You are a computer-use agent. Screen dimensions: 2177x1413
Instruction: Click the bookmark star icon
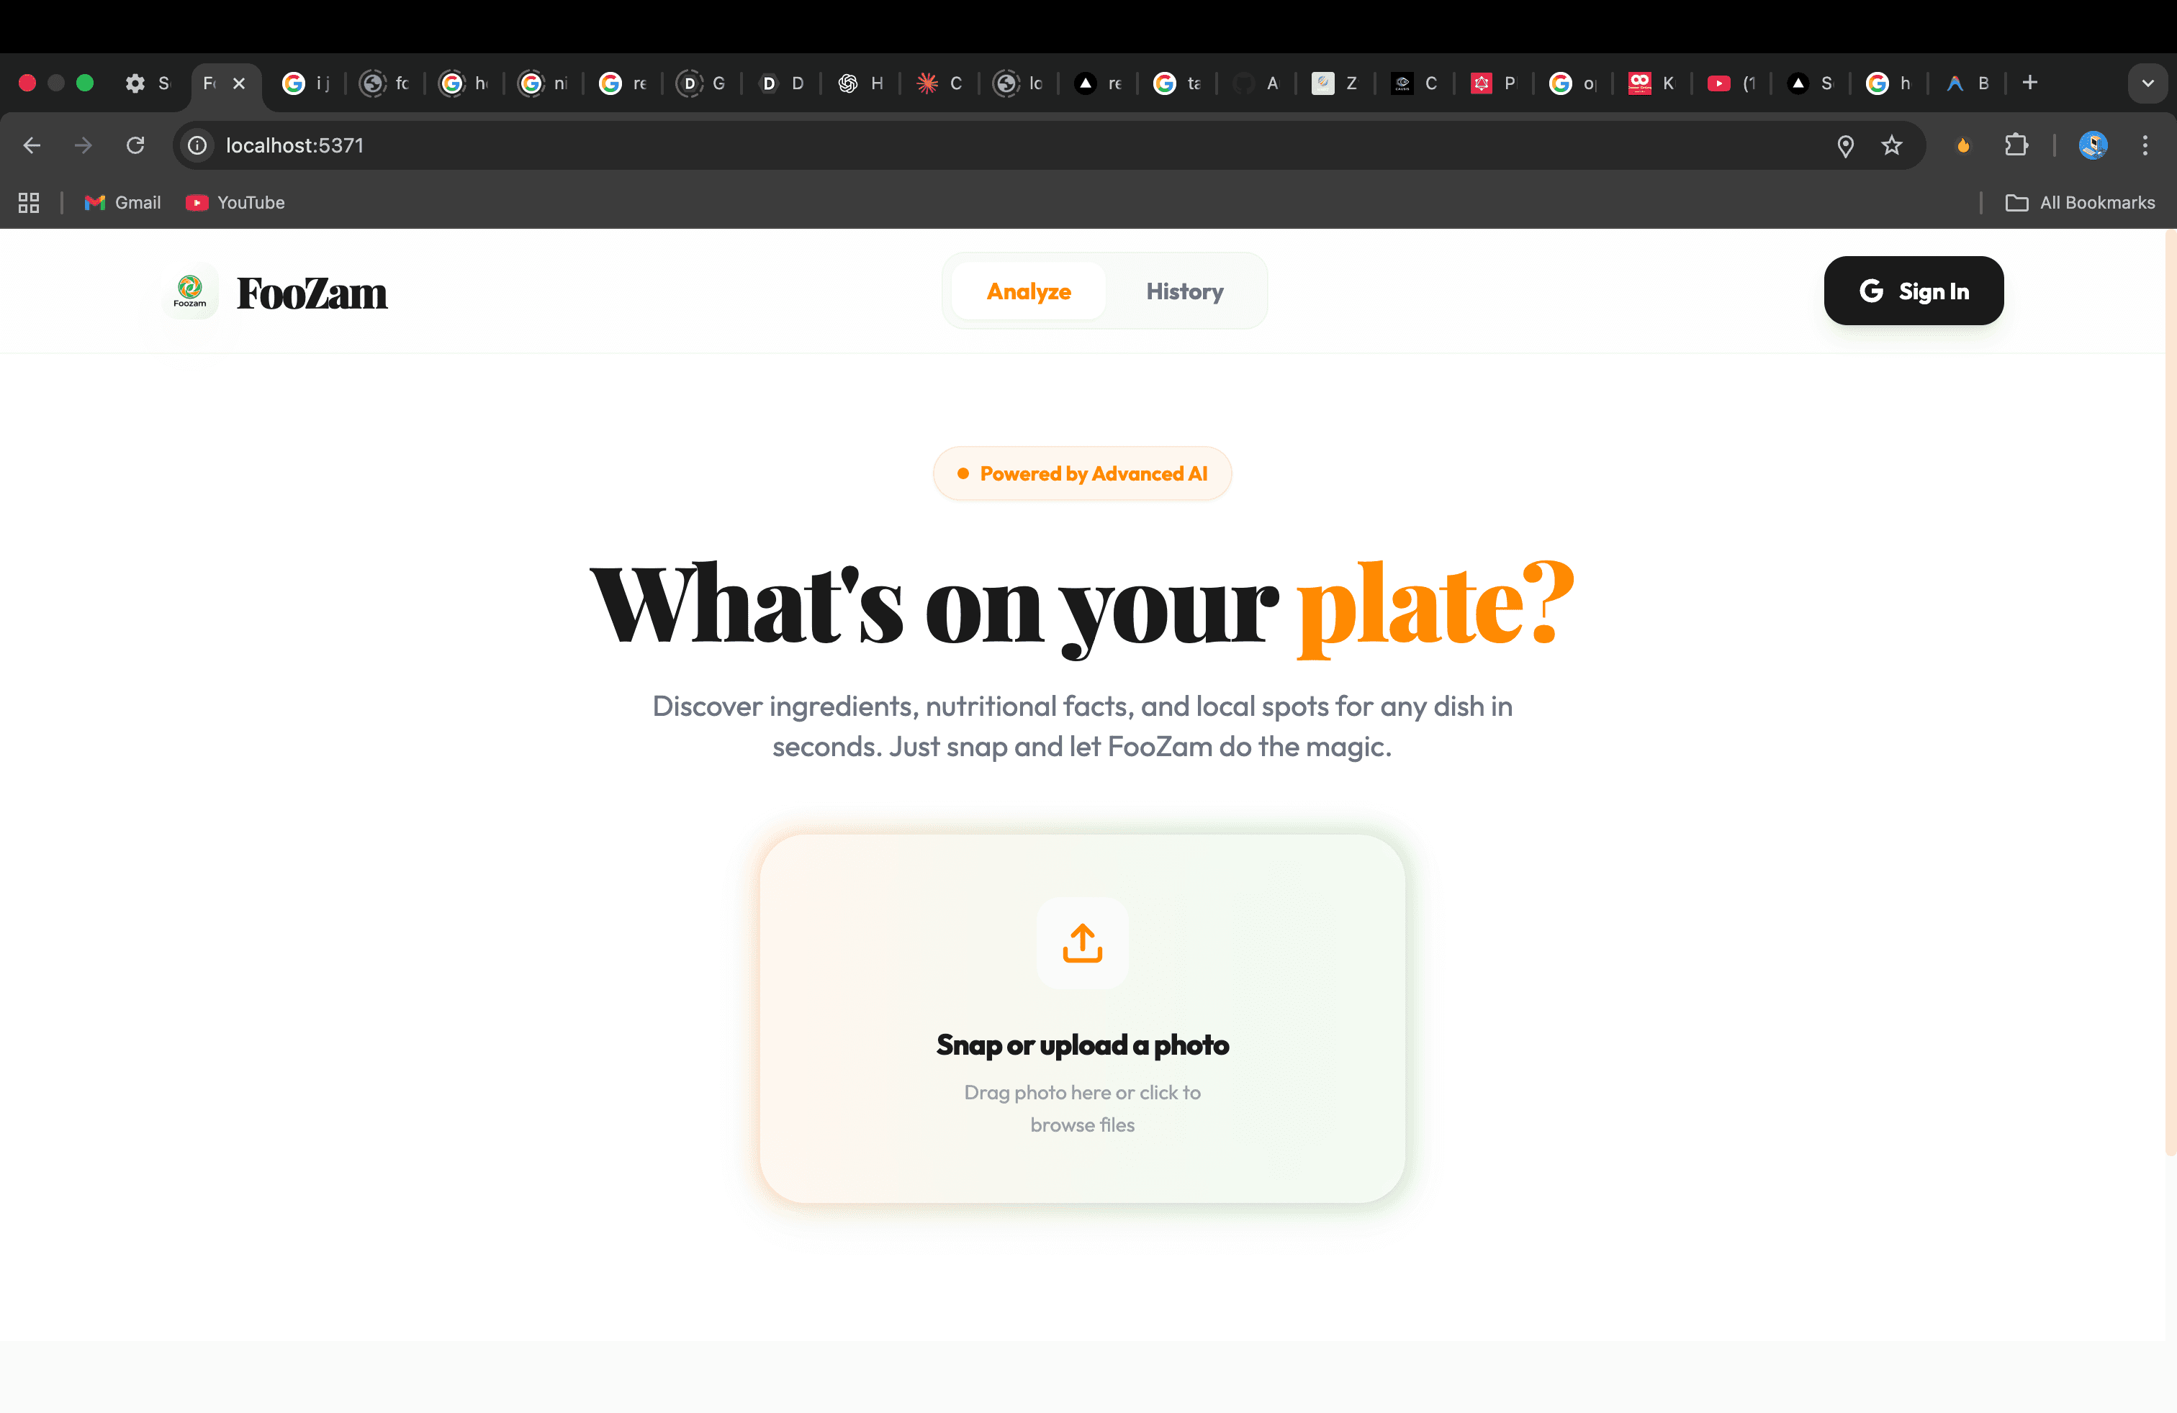pos(1892,145)
